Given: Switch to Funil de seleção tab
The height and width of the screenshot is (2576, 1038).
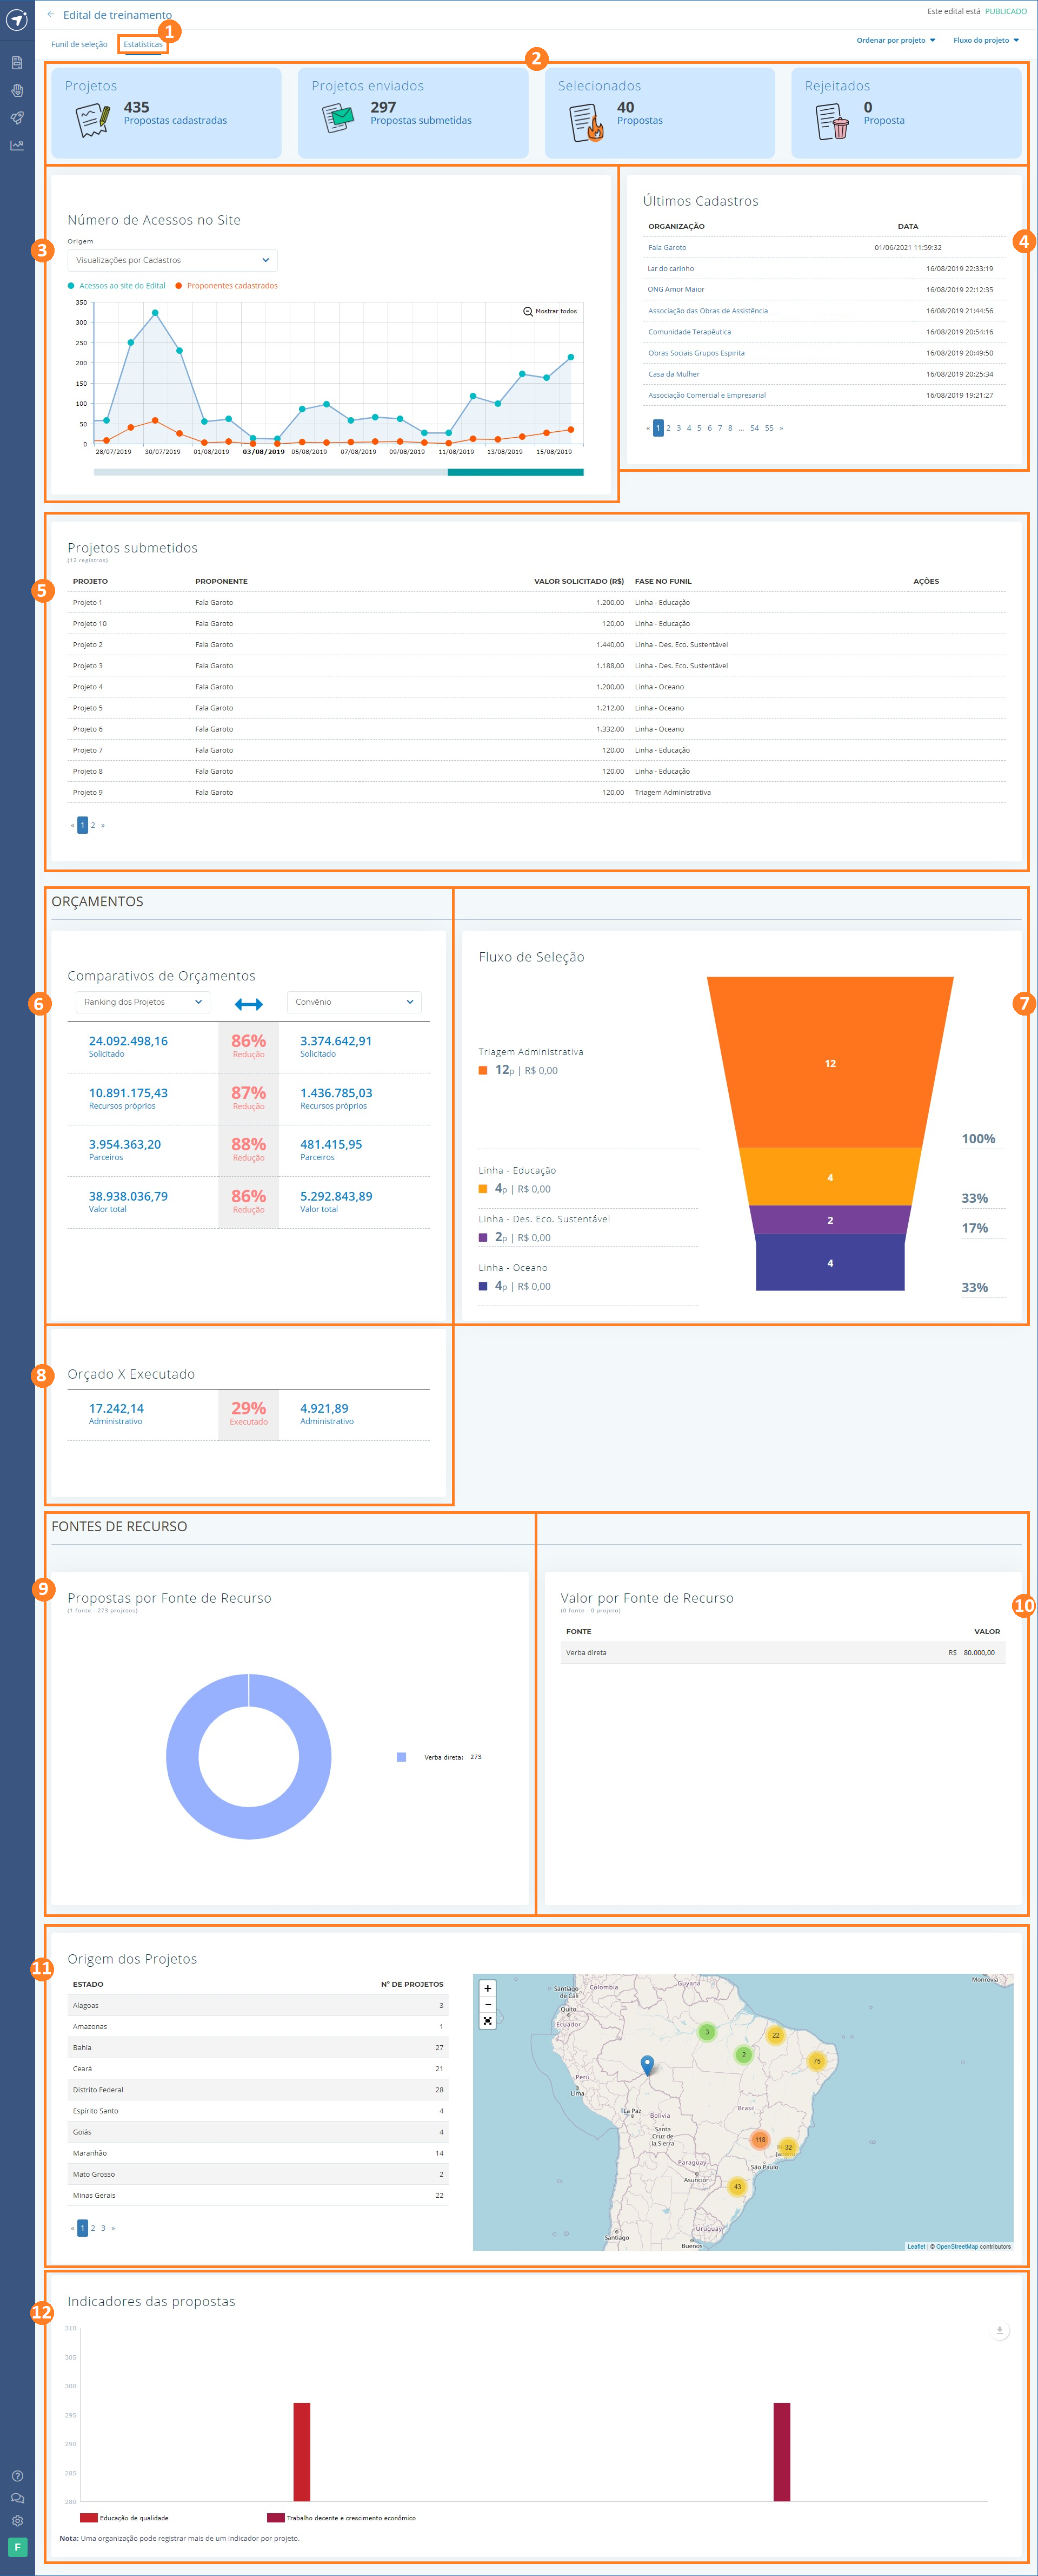Looking at the screenshot, I should 79,45.
